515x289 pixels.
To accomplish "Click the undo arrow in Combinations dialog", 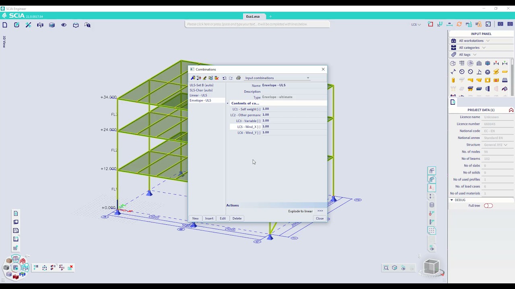I will pyautogui.click(x=225, y=78).
